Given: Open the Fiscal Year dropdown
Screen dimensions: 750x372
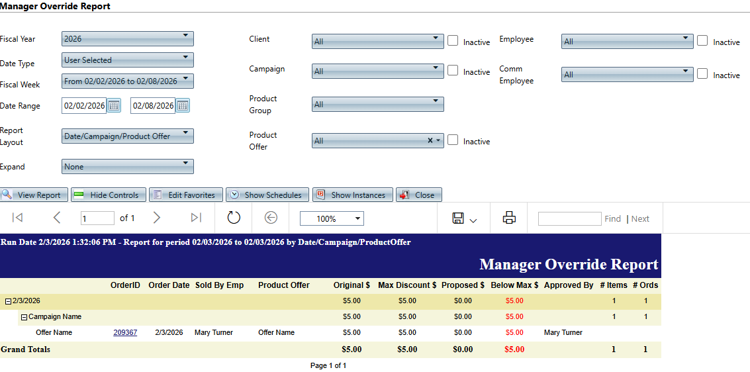Looking at the screenshot, I should tap(127, 39).
